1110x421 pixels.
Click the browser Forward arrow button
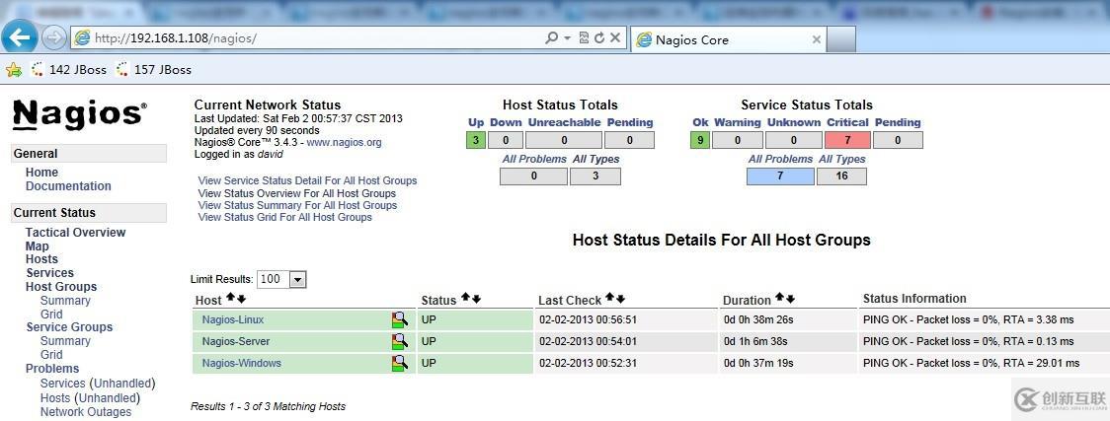pos(53,38)
